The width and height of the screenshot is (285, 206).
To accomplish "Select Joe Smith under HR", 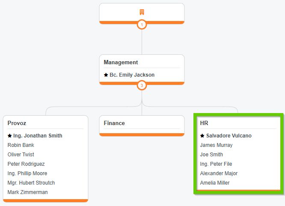I will pos(211,155).
